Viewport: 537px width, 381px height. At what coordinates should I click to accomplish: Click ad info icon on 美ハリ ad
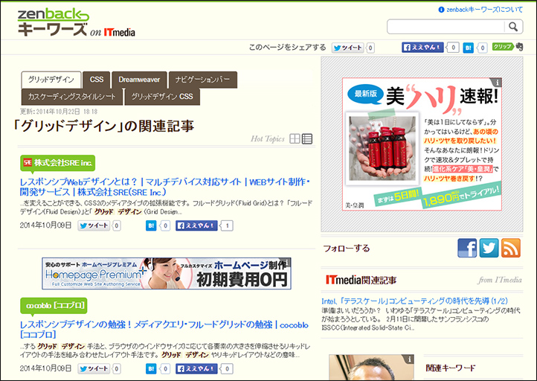click(497, 83)
